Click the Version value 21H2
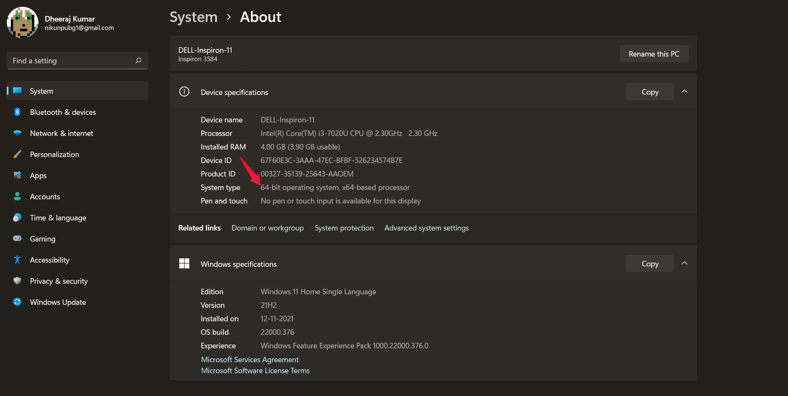Image resolution: width=788 pixels, height=396 pixels. (269, 305)
